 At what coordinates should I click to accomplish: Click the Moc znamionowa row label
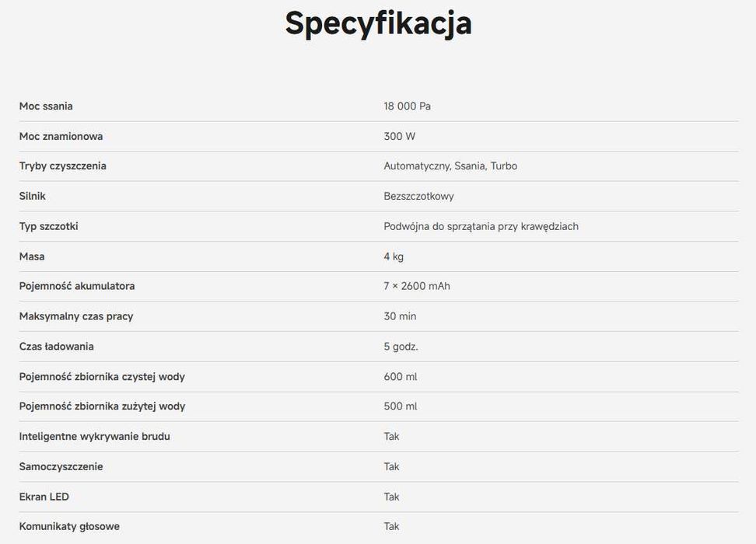coord(61,136)
